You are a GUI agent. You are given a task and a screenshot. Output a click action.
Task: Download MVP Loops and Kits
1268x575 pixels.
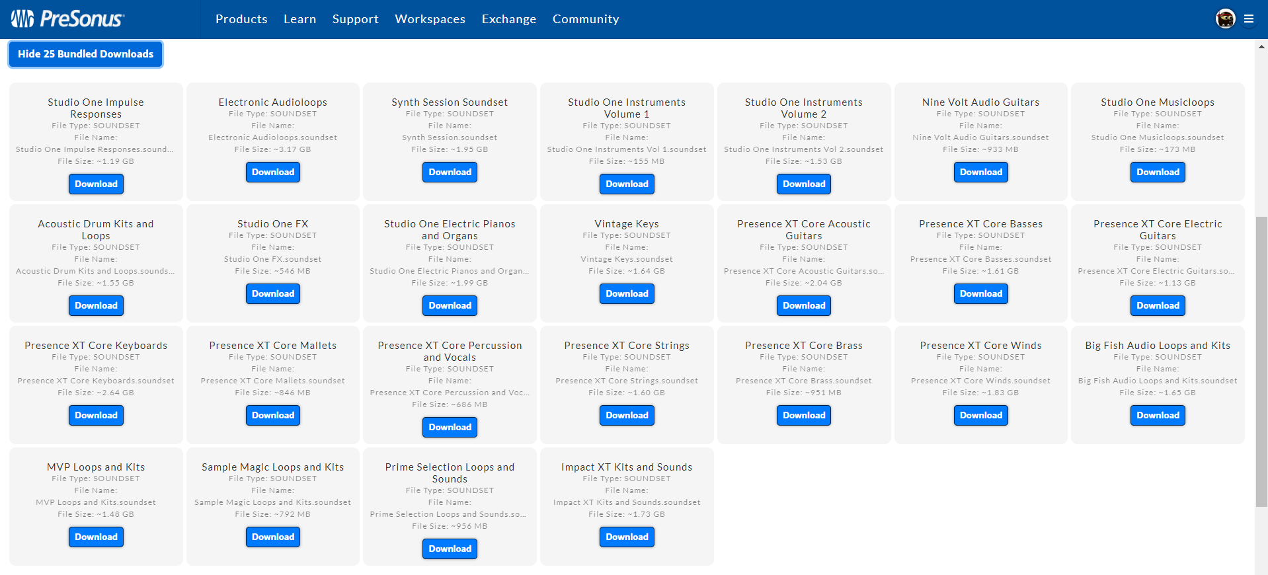tap(96, 537)
